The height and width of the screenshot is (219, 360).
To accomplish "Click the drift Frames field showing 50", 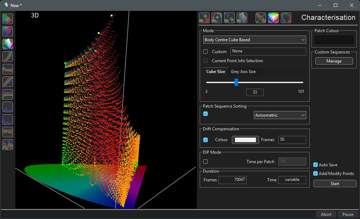I will click(x=292, y=140).
